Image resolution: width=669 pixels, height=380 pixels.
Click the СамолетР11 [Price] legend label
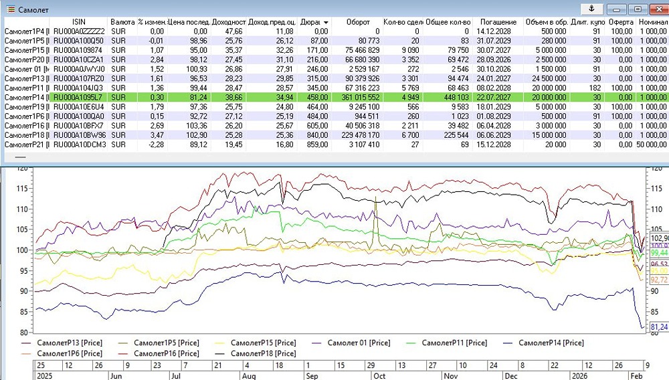(454, 343)
